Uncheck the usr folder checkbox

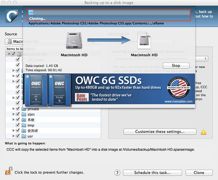[x=18, y=136]
